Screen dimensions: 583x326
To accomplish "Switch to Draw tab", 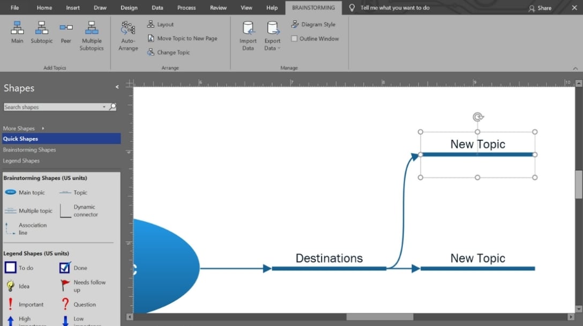I will [100, 7].
